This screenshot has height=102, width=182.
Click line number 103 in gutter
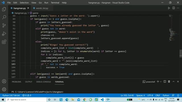13,64
